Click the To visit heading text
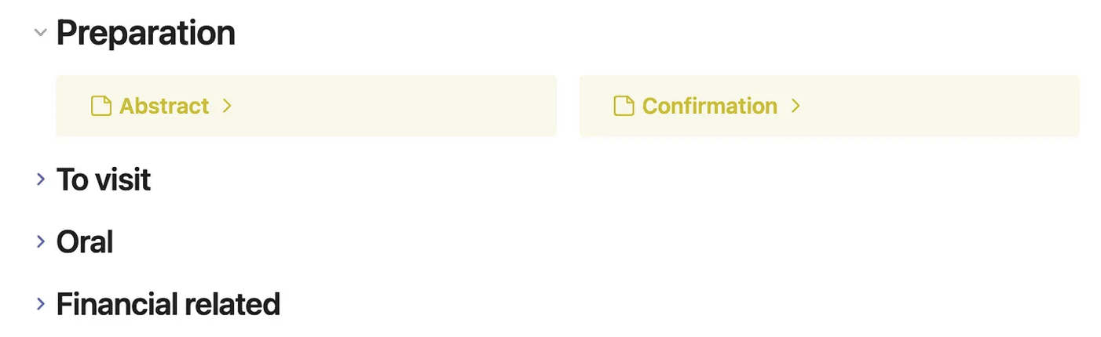Screen dimensions: 1101x337 (x=104, y=180)
